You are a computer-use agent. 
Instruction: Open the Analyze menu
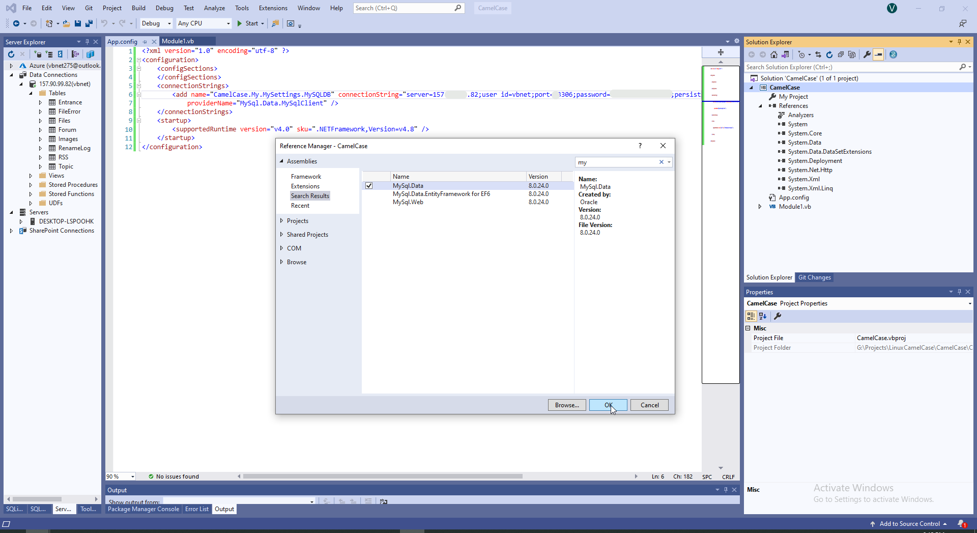tap(214, 8)
